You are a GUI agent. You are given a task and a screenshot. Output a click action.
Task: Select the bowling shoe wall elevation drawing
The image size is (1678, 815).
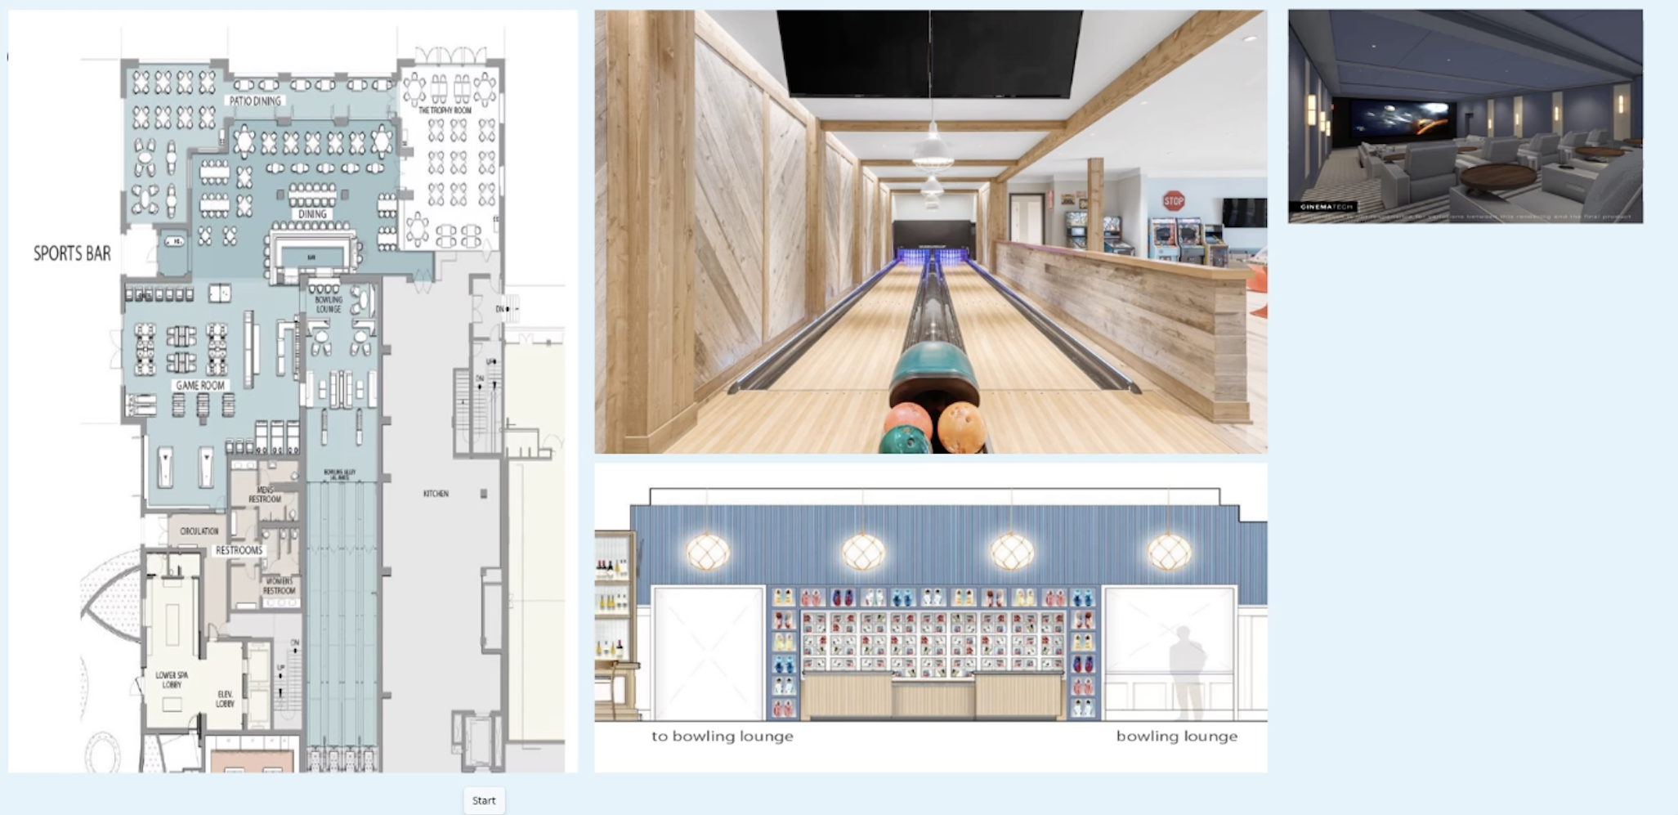point(930,617)
